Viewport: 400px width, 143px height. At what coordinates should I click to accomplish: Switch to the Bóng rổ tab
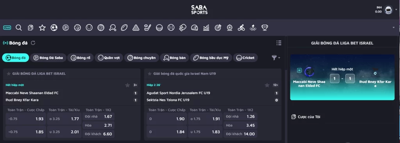point(81,58)
